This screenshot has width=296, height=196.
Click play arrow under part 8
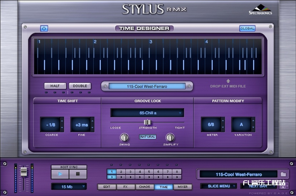[177, 177]
